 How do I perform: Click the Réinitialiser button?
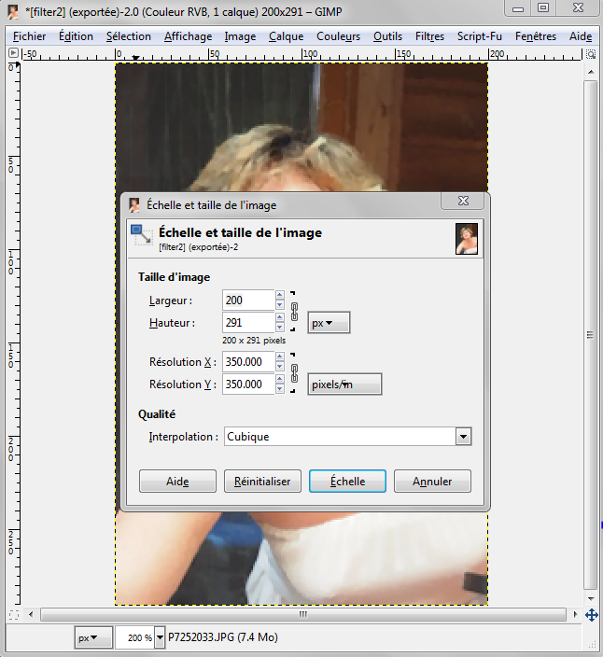pos(262,481)
